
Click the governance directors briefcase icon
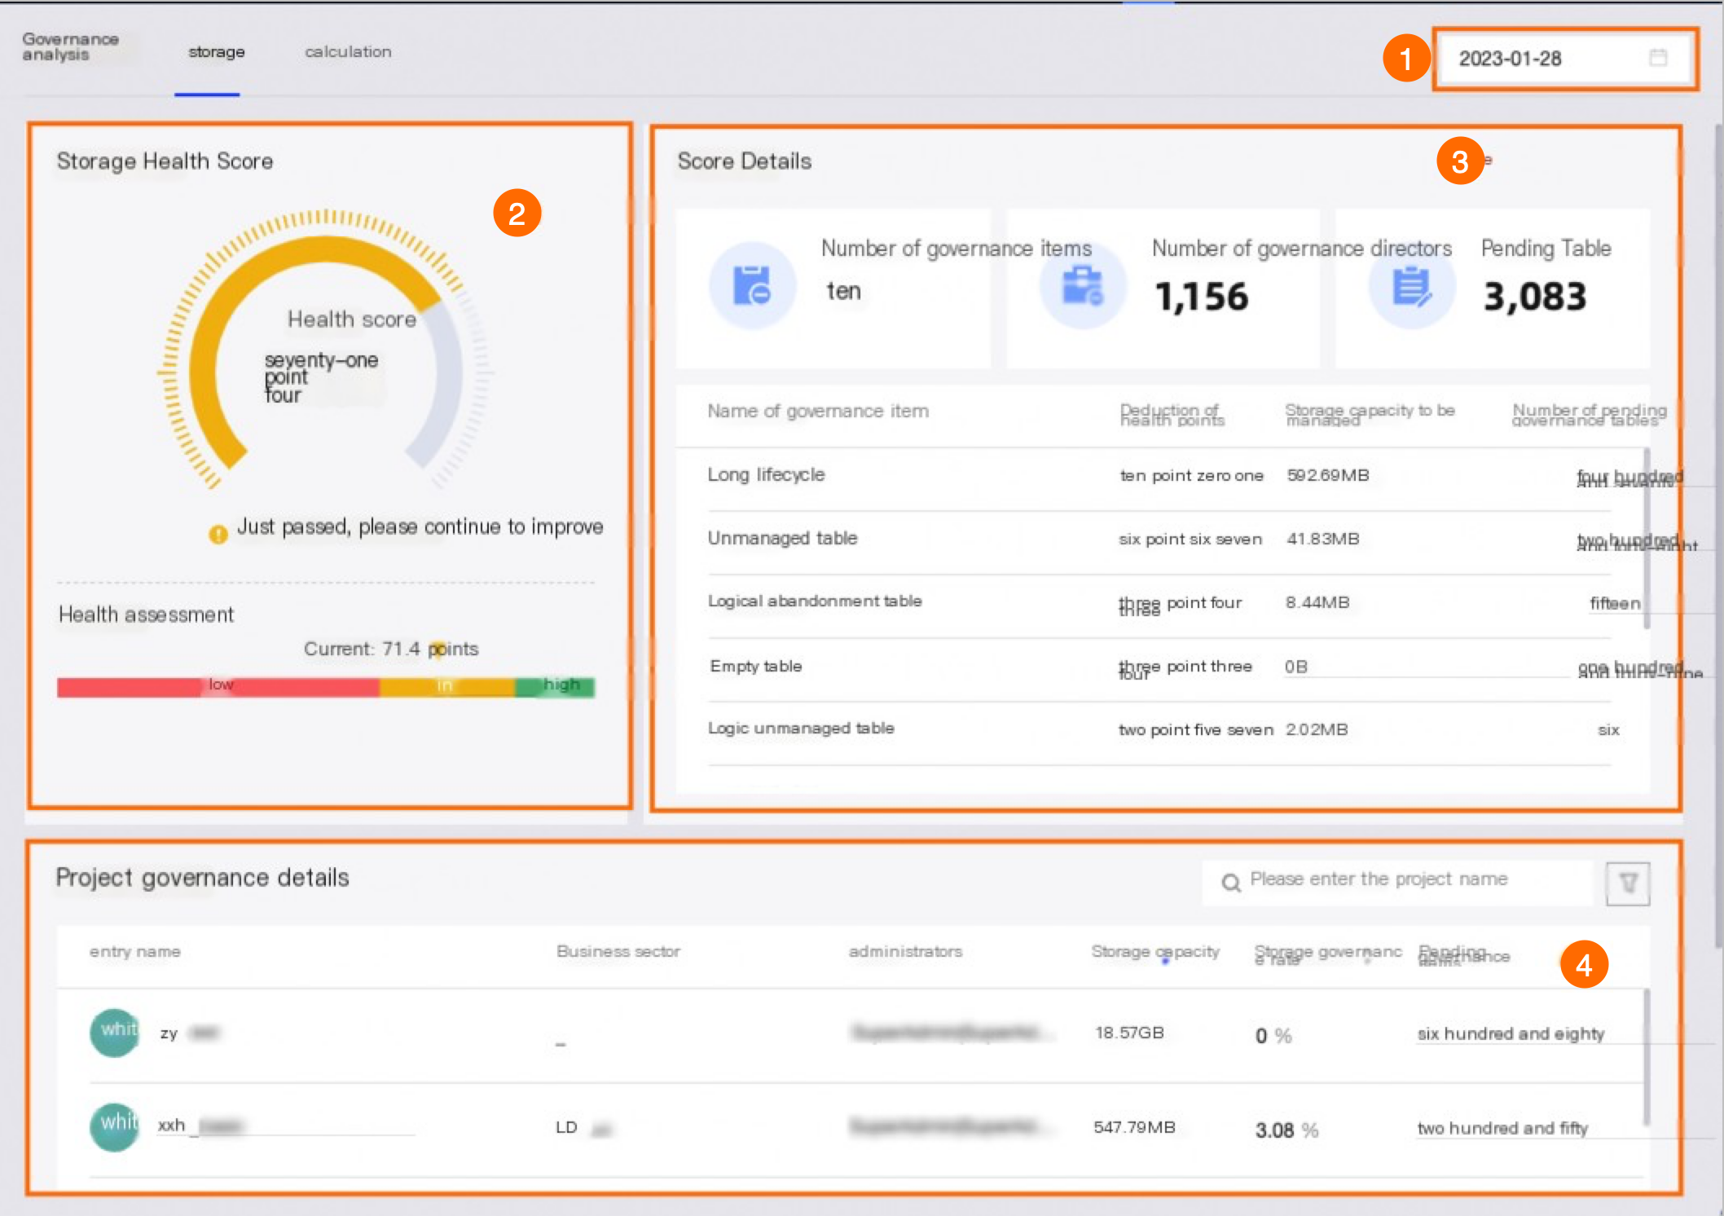point(1083,286)
